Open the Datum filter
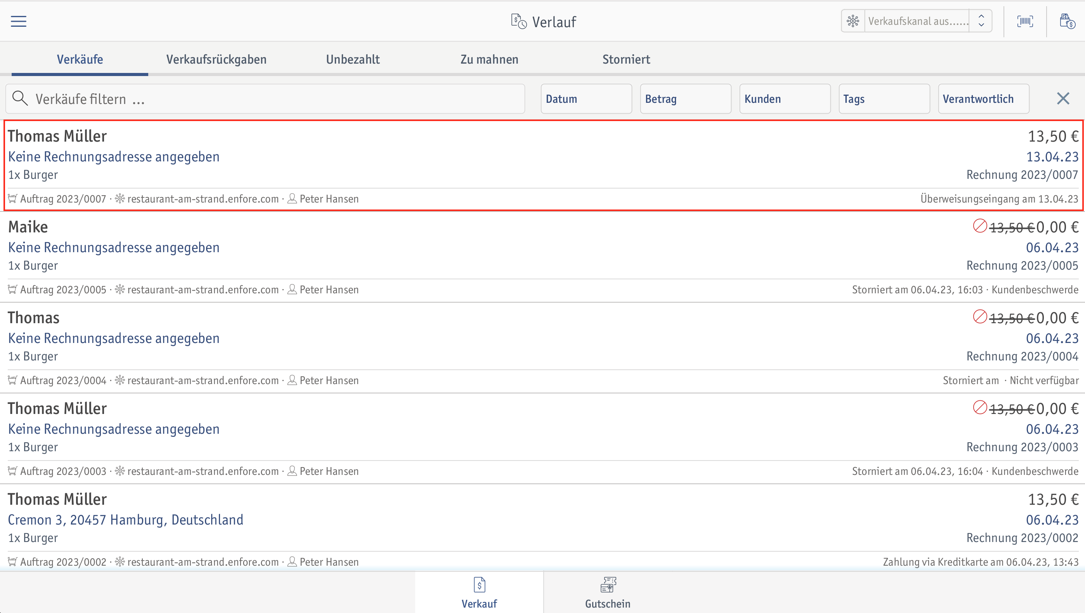Image resolution: width=1085 pixels, height=613 pixels. click(x=586, y=99)
